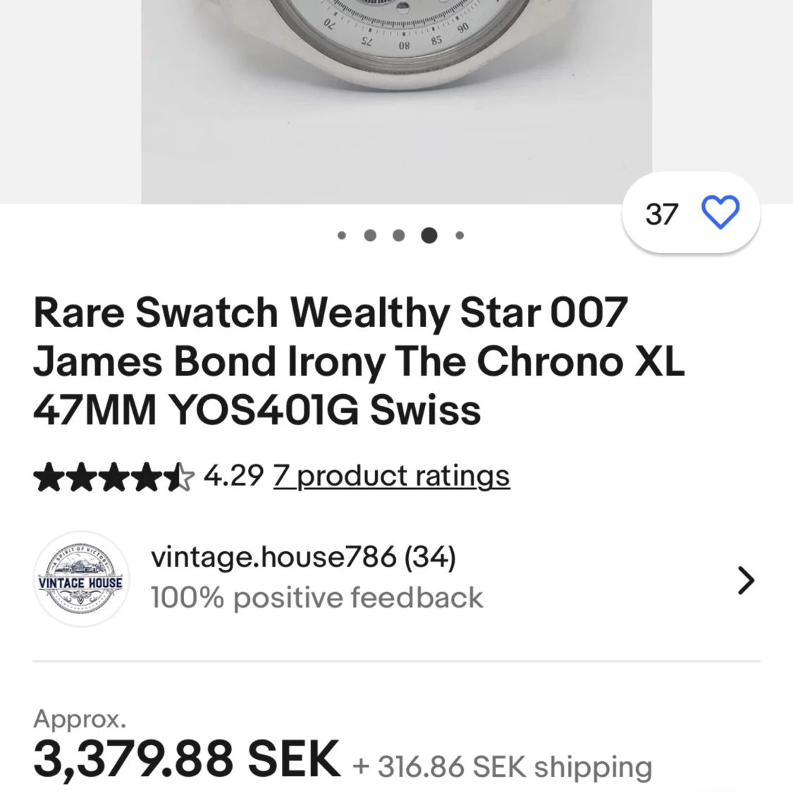The height and width of the screenshot is (793, 793).
Task: Select the third image carousel dot
Action: click(x=399, y=235)
